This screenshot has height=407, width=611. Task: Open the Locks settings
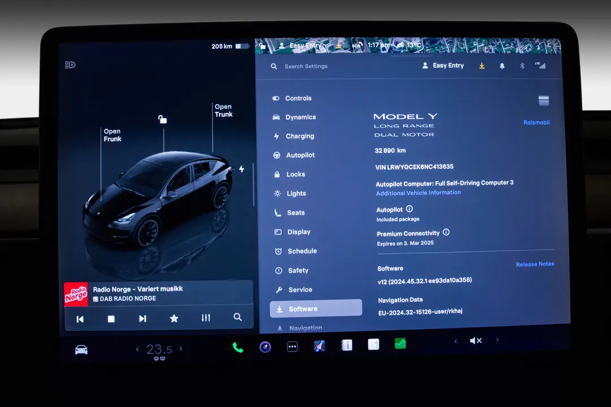290,174
